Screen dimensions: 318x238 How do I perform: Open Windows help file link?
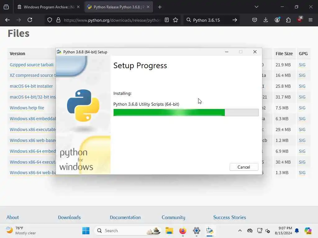tap(27, 108)
